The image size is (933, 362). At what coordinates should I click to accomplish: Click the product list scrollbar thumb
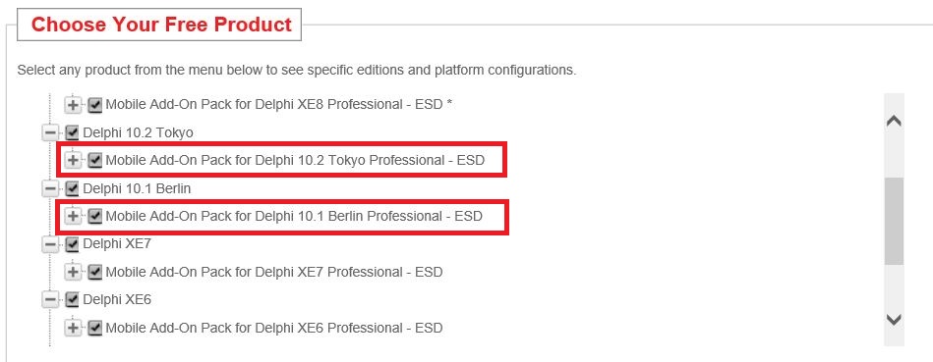pos(894,221)
